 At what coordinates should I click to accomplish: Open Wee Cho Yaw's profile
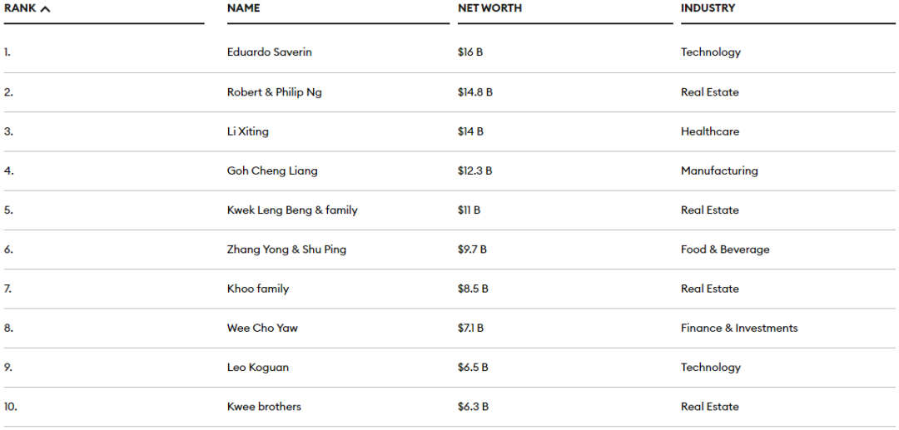pyautogui.click(x=262, y=328)
